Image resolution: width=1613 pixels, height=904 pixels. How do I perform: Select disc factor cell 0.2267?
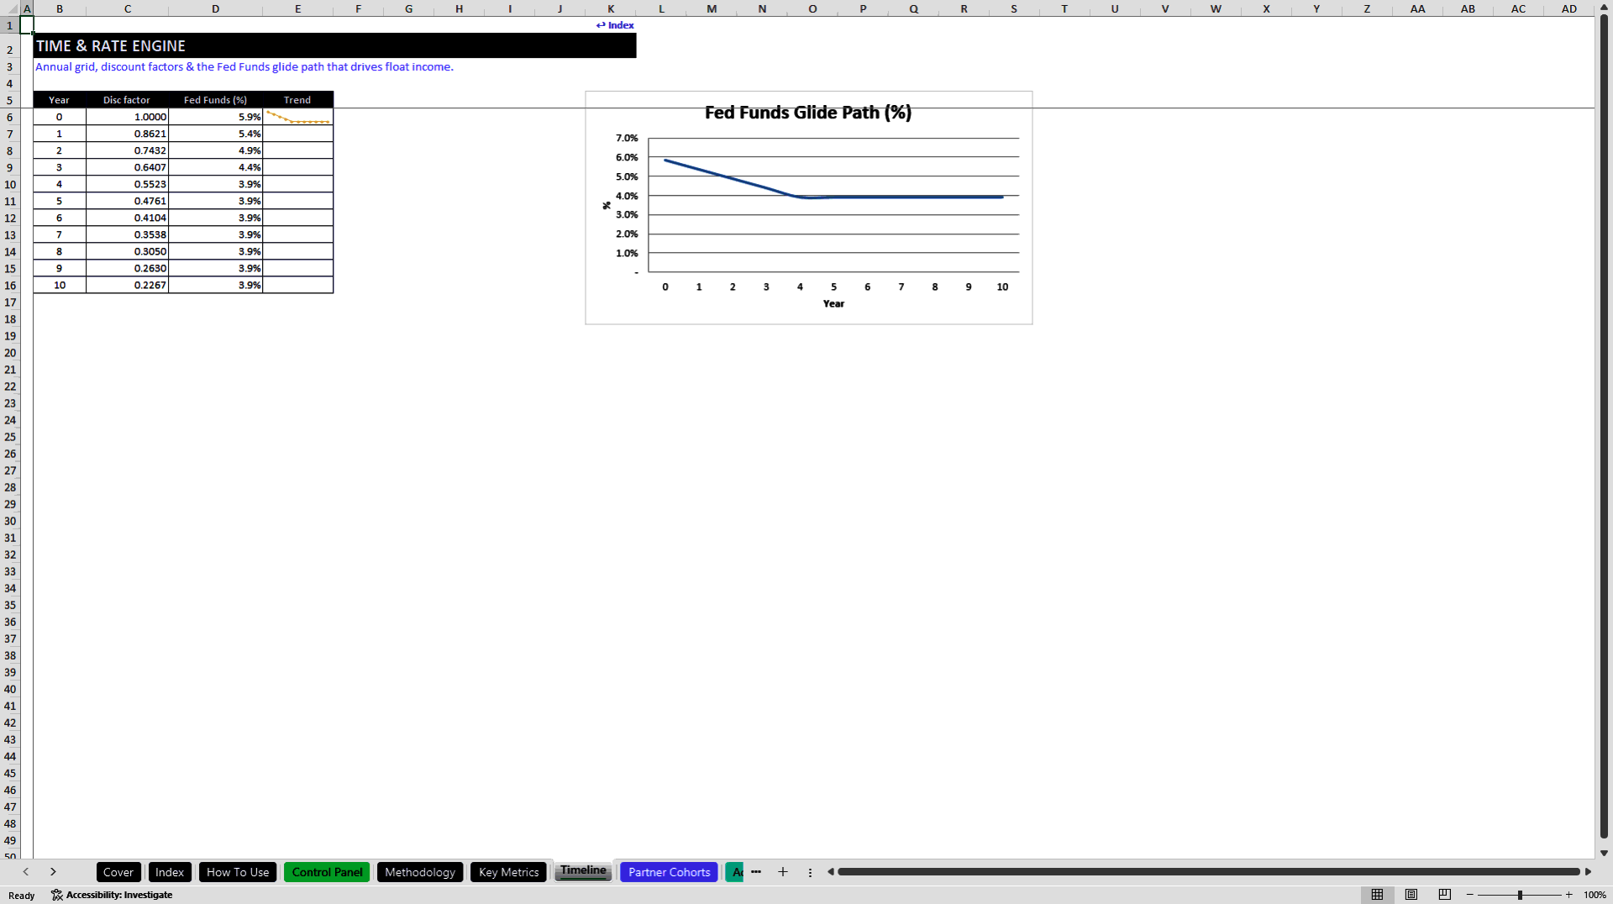(x=127, y=285)
